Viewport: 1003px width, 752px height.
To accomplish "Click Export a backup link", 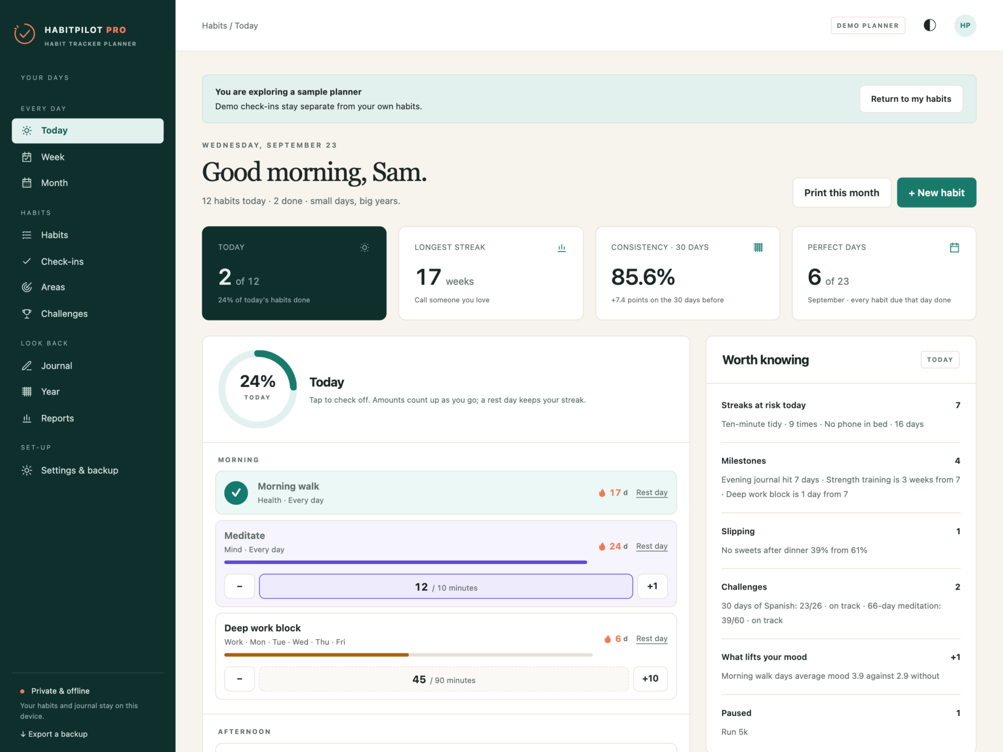I will pyautogui.click(x=54, y=734).
